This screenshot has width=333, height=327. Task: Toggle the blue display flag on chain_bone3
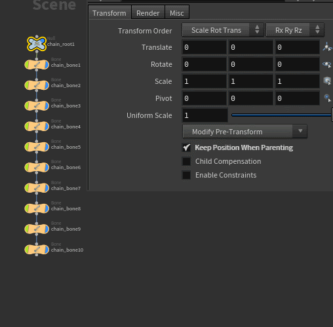click(x=47, y=106)
